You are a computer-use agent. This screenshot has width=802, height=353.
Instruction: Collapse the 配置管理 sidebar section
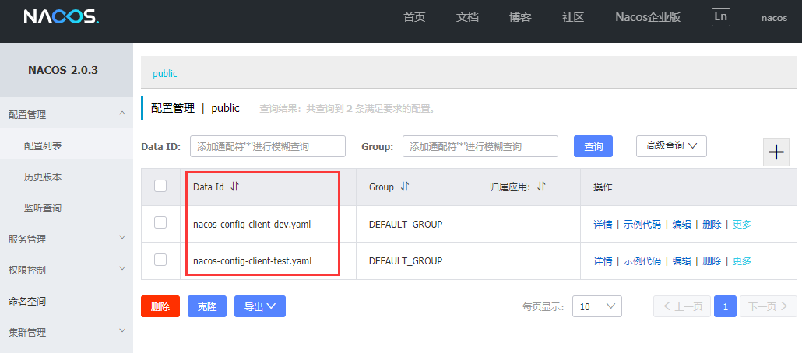[x=66, y=115]
